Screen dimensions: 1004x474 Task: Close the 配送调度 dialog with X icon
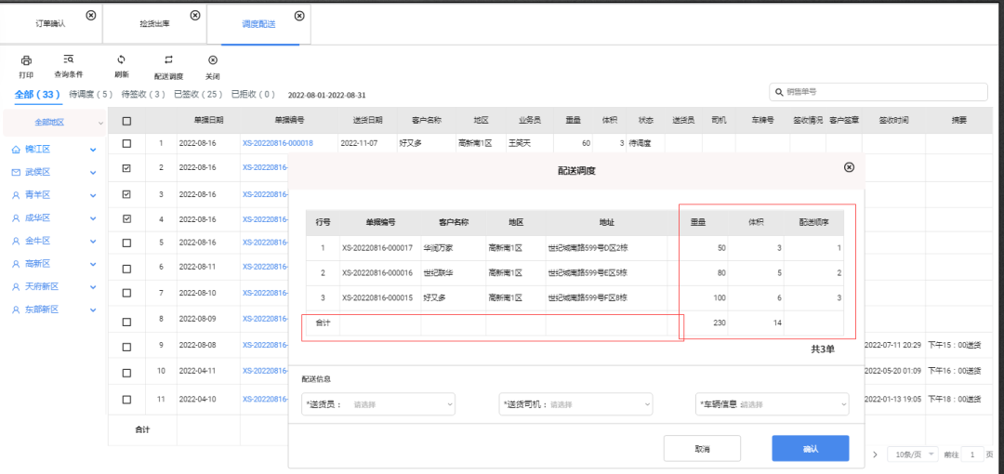tap(848, 167)
